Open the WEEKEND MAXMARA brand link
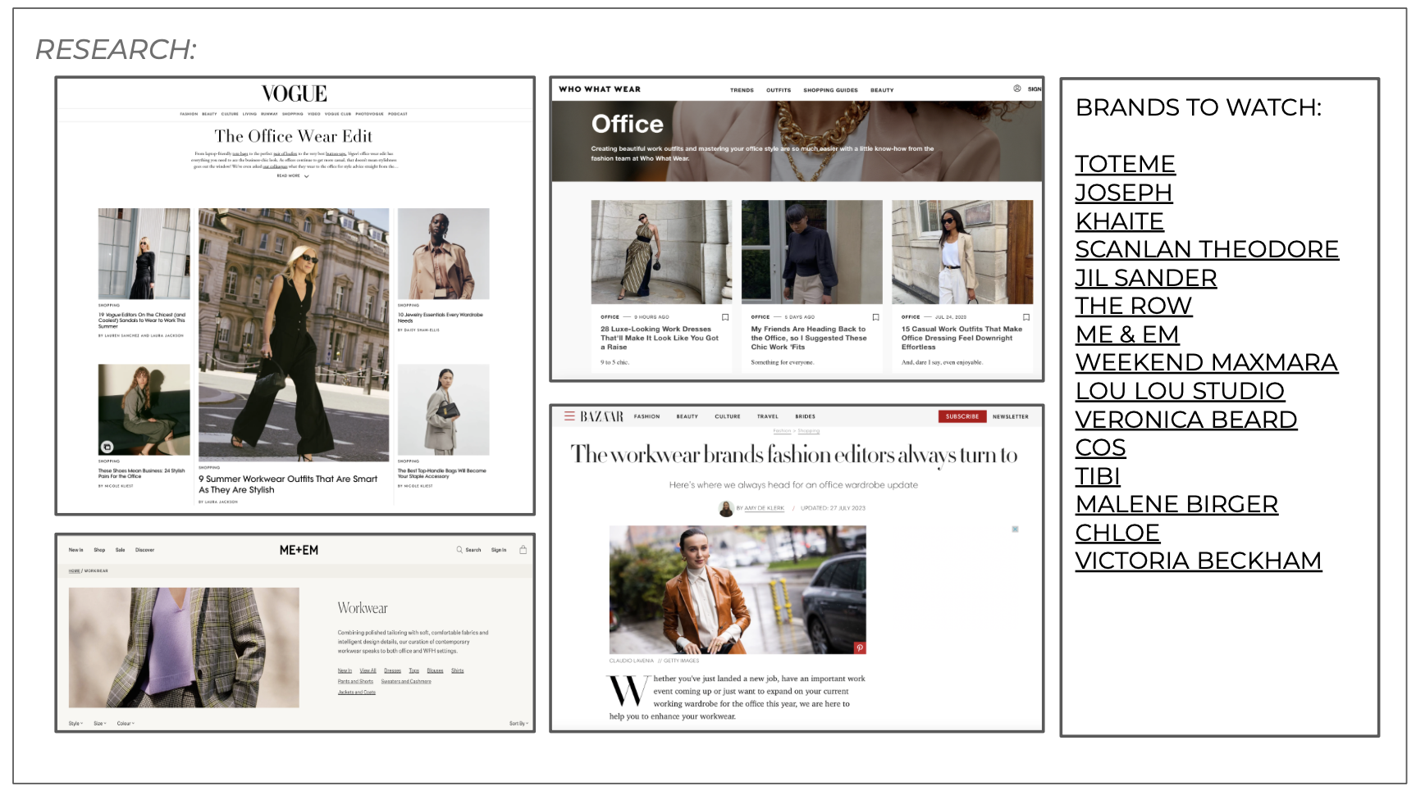 coord(1206,362)
